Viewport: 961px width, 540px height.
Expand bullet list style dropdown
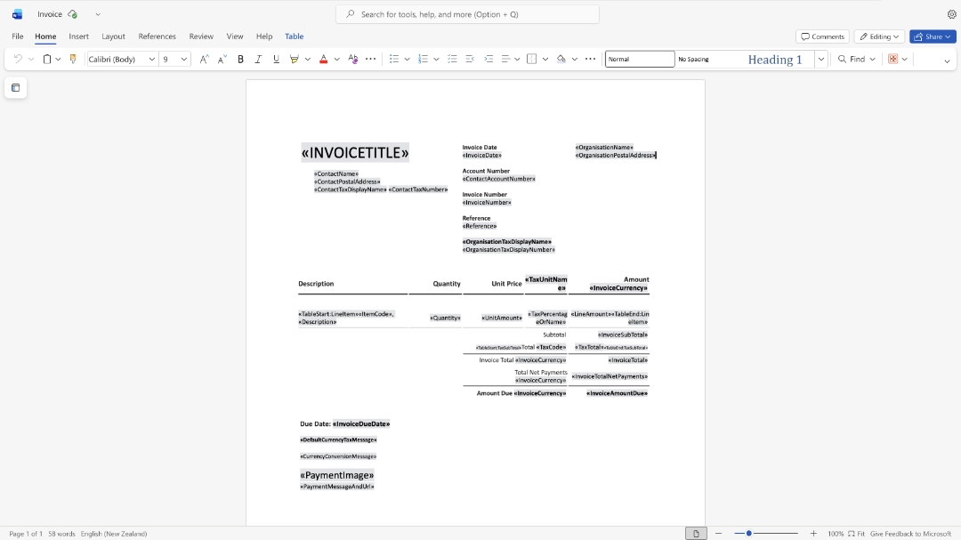407,59
